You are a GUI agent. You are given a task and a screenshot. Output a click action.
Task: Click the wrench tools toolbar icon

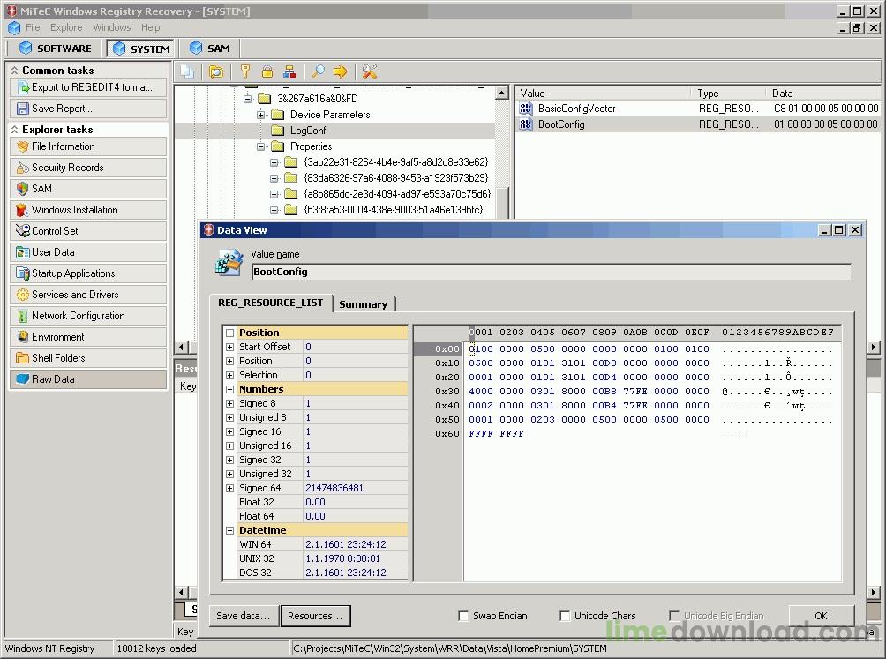coord(370,71)
